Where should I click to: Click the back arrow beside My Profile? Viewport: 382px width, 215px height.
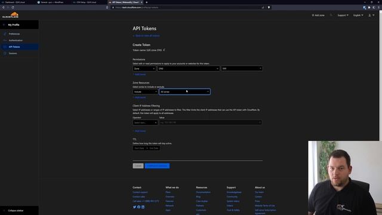coord(4,25)
